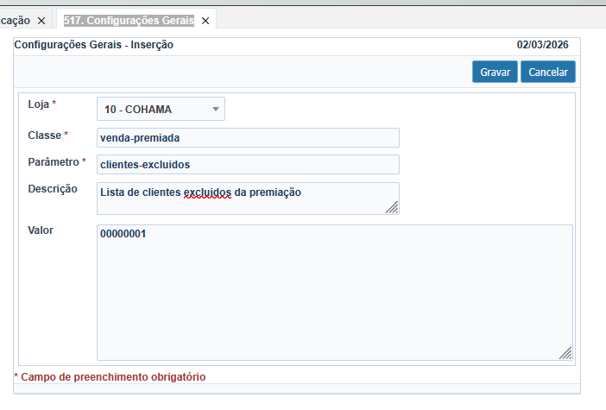Close the partially visible 'cação' tab
Image resolution: width=606 pixels, height=410 pixels.
[41, 20]
